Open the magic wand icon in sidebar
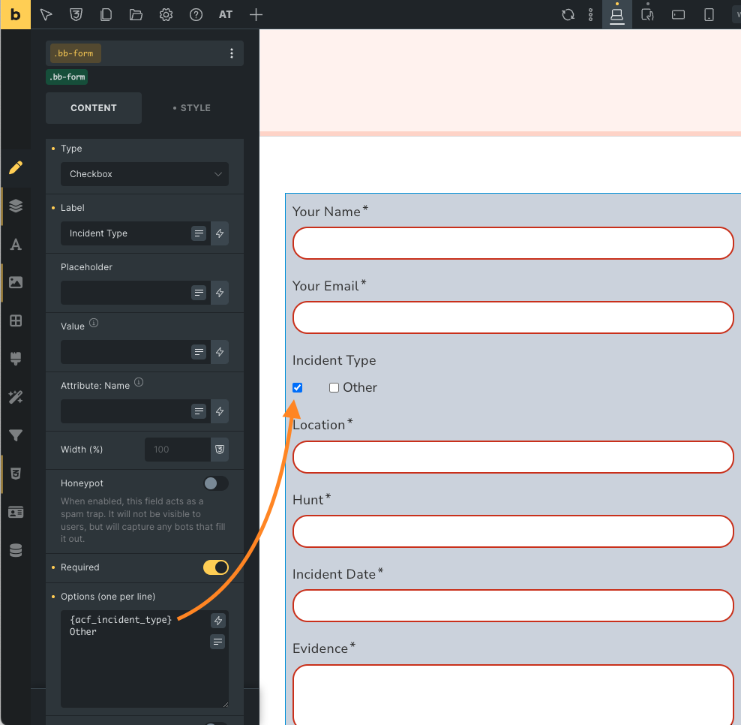This screenshot has width=741, height=725. click(x=16, y=397)
